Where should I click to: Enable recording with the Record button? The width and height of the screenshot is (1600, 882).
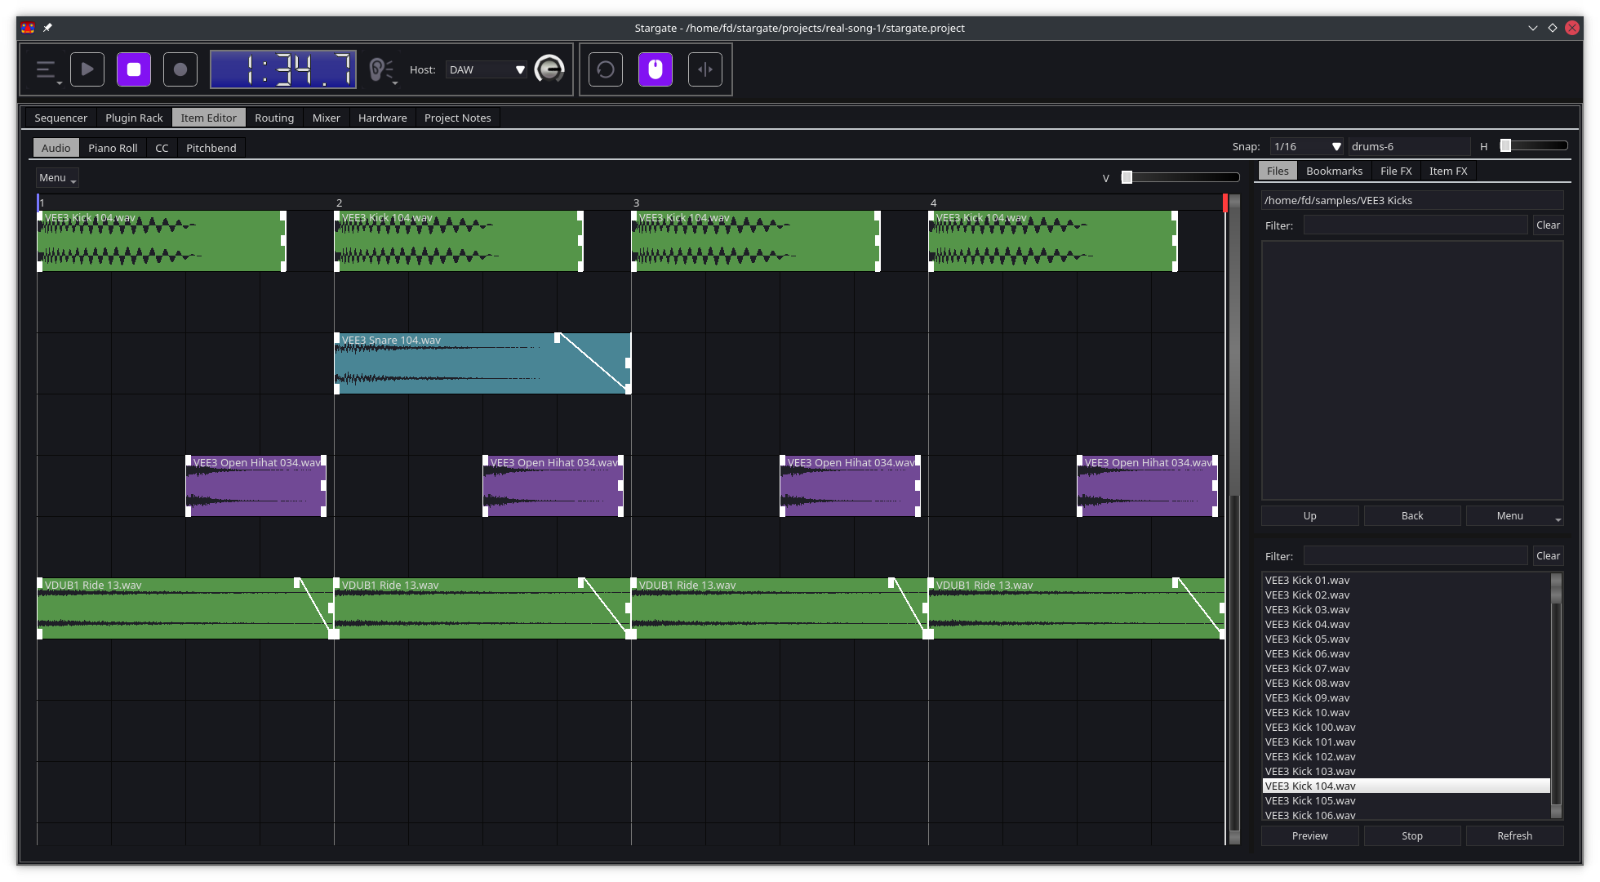tap(180, 69)
